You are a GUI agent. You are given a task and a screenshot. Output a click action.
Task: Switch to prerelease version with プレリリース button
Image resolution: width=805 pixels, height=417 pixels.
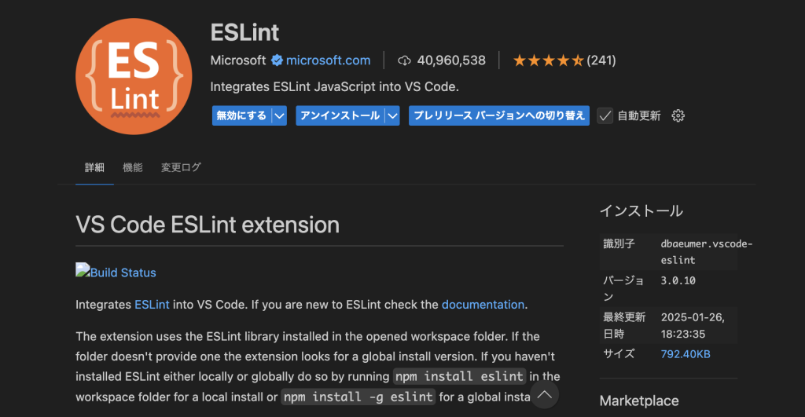498,115
